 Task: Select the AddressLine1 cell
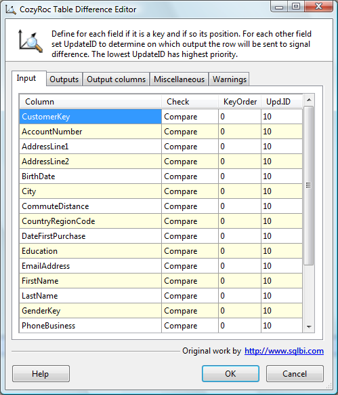(x=91, y=147)
